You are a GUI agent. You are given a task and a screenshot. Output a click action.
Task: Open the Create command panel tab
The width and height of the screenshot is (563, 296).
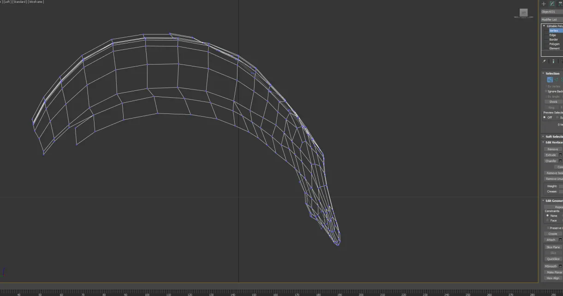pyautogui.click(x=544, y=4)
